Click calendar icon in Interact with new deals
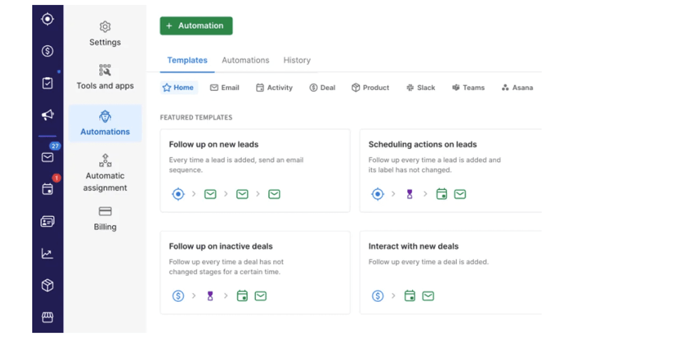Viewport: 678px width, 344px height. pos(409,296)
